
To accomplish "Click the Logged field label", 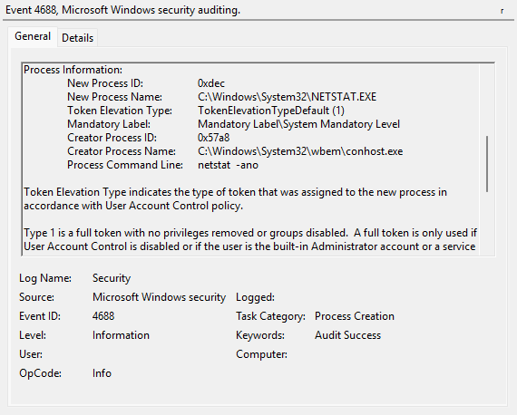I will 255,297.
